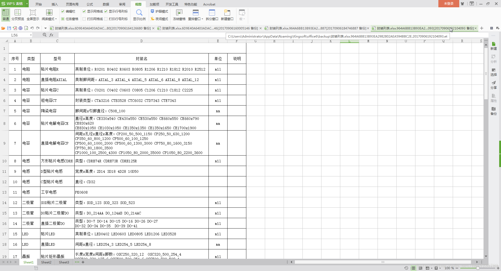Expand the WPS 表格 application menu arrow
This screenshot has width=501, height=271.
coord(27,4)
